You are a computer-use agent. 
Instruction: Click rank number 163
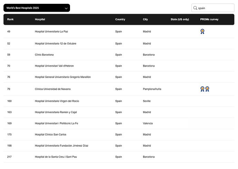pos(9,112)
